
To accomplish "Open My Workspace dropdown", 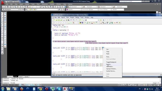I will point(11,10).
